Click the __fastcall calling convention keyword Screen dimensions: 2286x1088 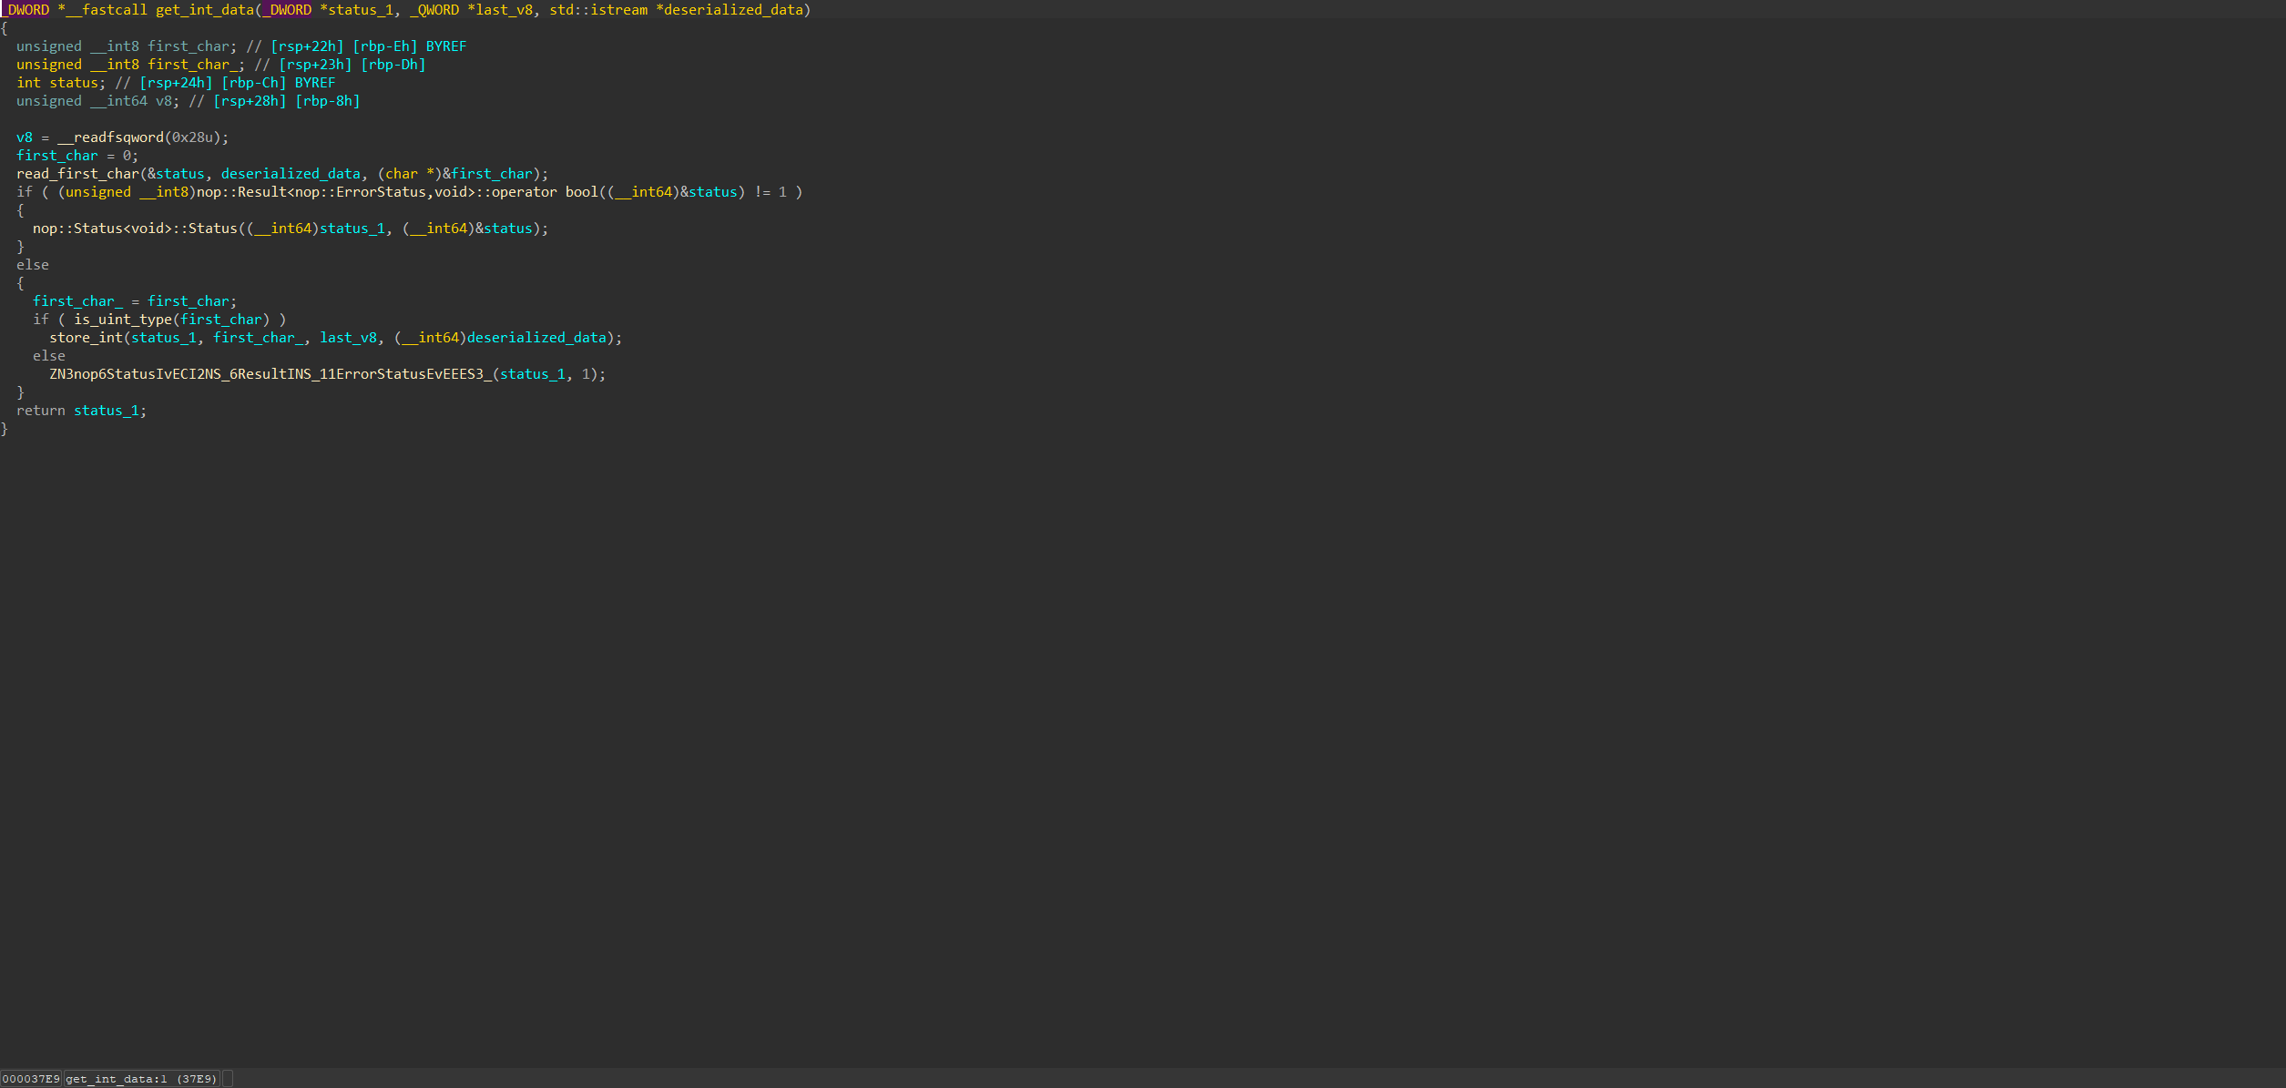point(107,10)
